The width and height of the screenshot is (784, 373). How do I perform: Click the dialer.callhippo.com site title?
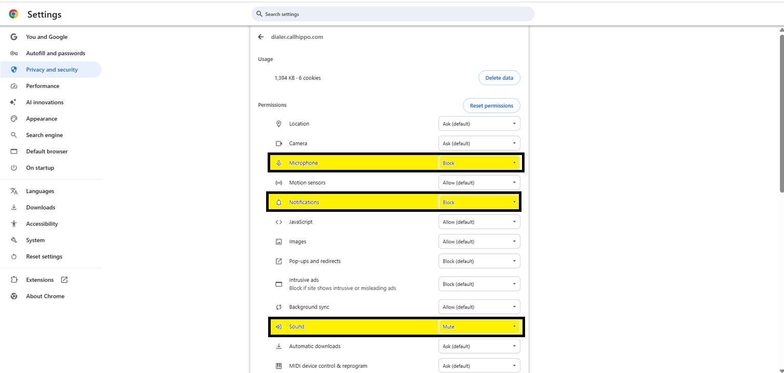tap(297, 37)
